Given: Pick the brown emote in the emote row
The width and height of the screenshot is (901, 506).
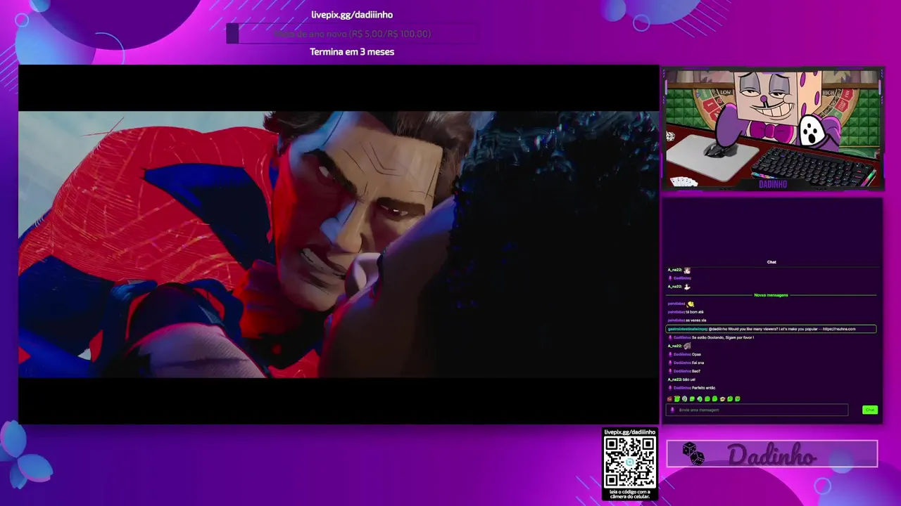Looking at the screenshot, I should point(722,399).
